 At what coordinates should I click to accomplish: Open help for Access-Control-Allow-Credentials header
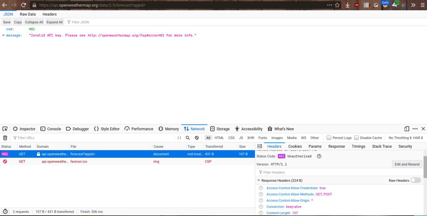pyautogui.click(x=261, y=188)
